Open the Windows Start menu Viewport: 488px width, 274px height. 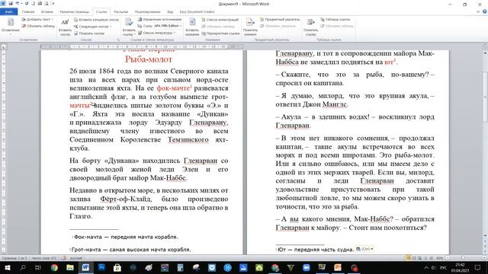pos(7,267)
